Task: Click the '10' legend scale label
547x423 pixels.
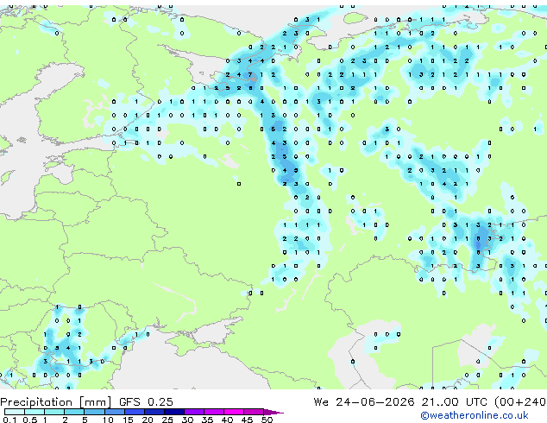Action: tap(108, 420)
